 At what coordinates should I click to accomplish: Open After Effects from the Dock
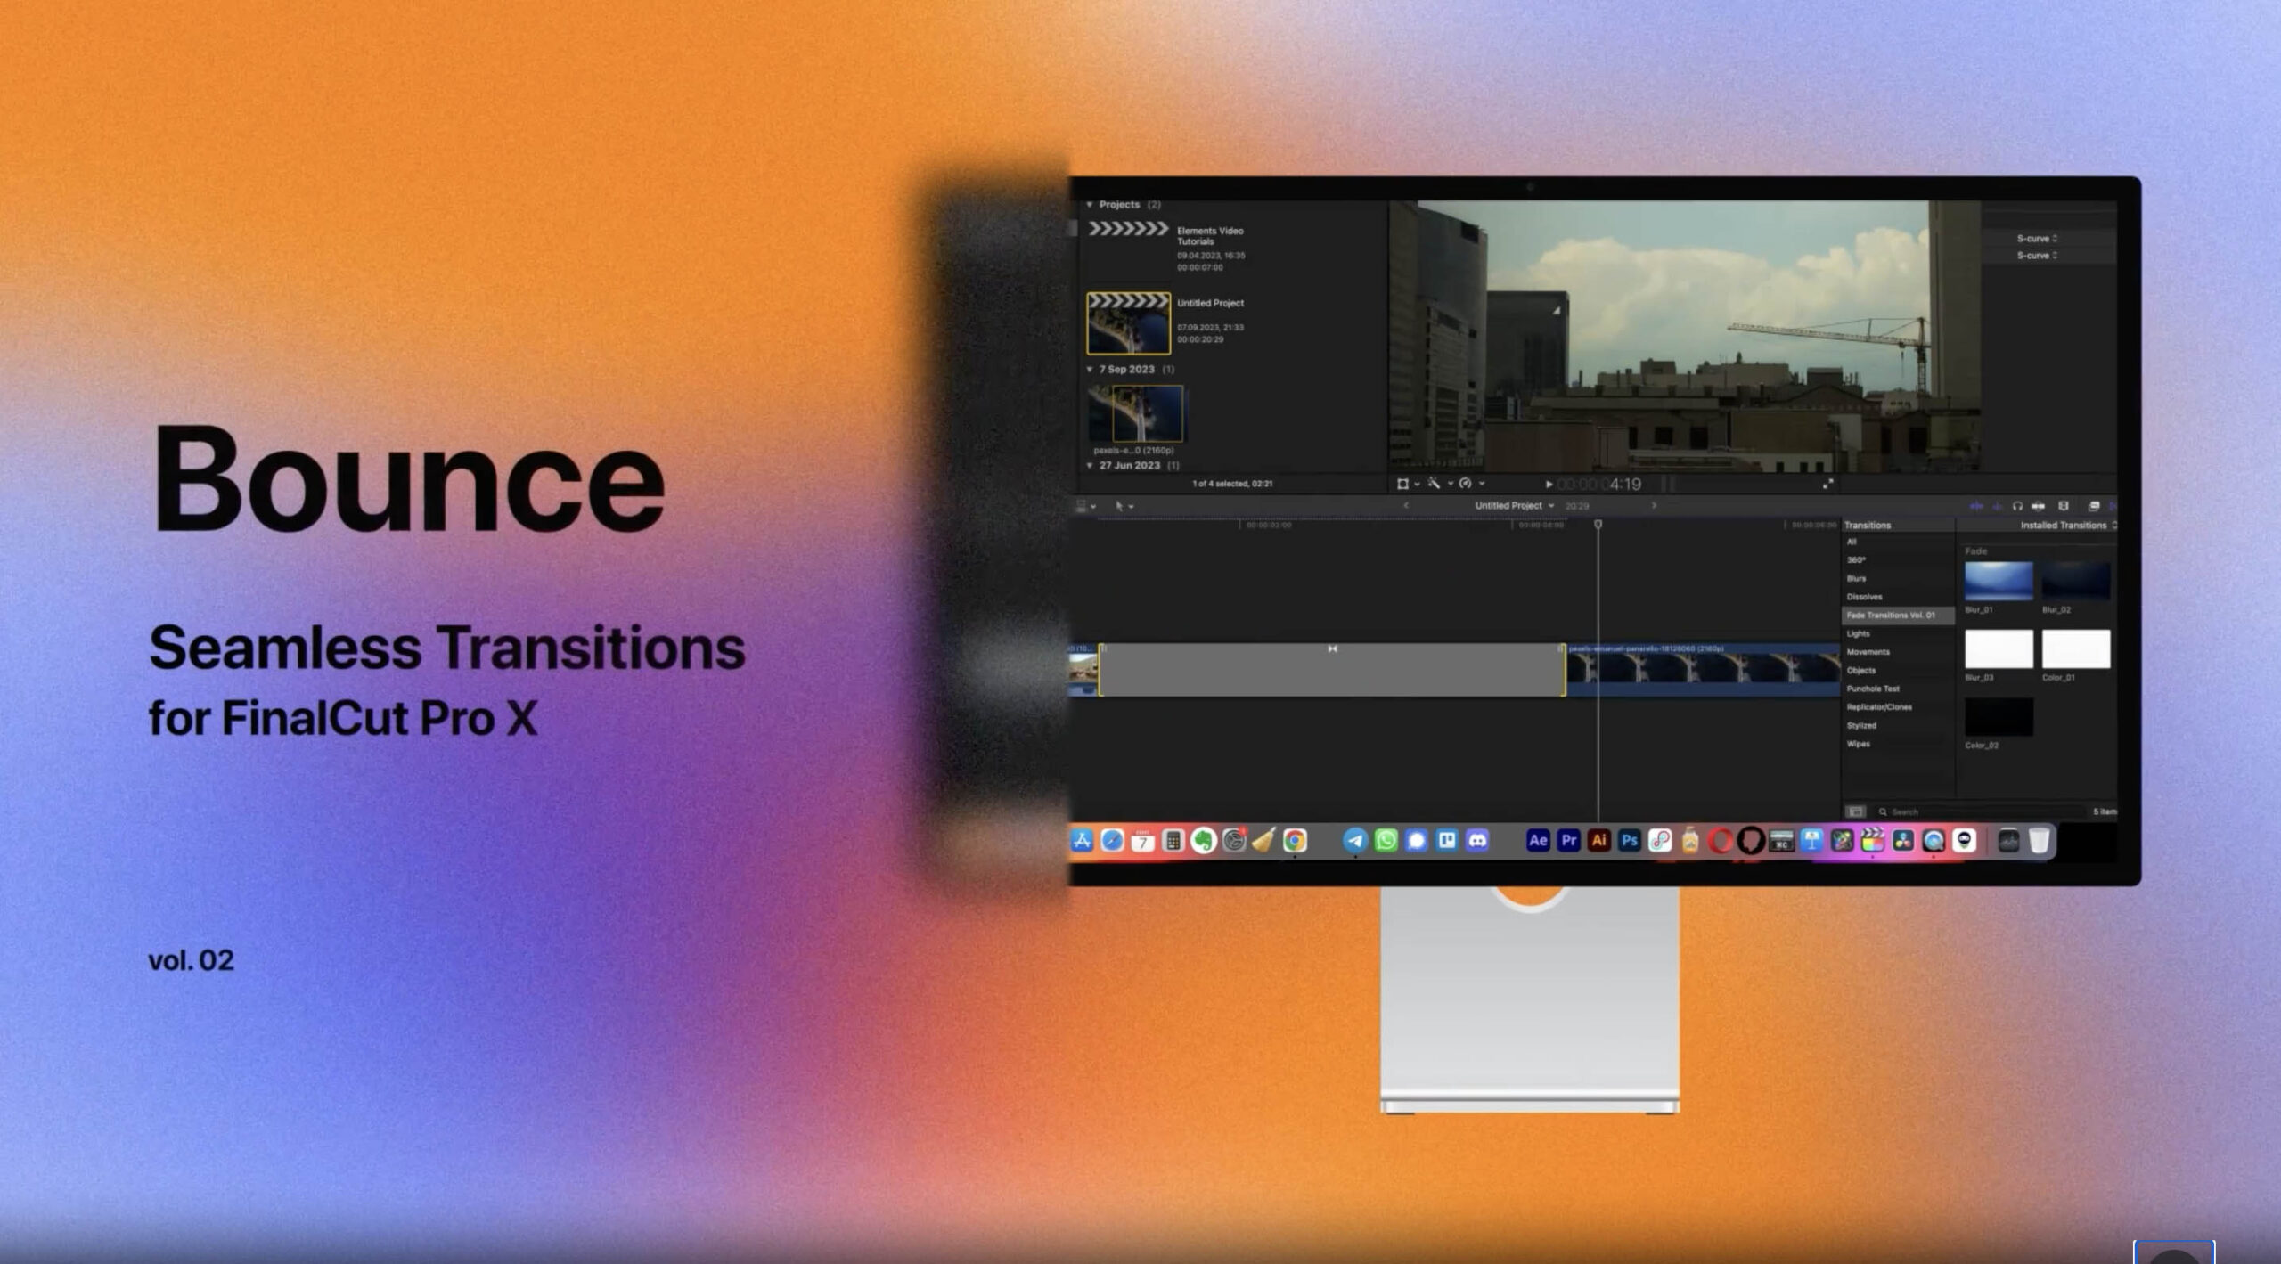(1537, 840)
